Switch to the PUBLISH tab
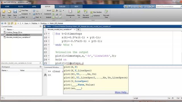 (62, 7)
